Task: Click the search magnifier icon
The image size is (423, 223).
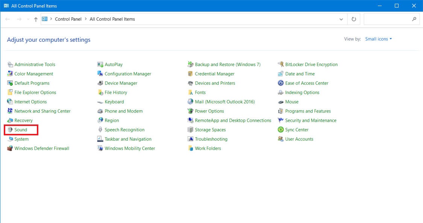Action: click(414, 19)
